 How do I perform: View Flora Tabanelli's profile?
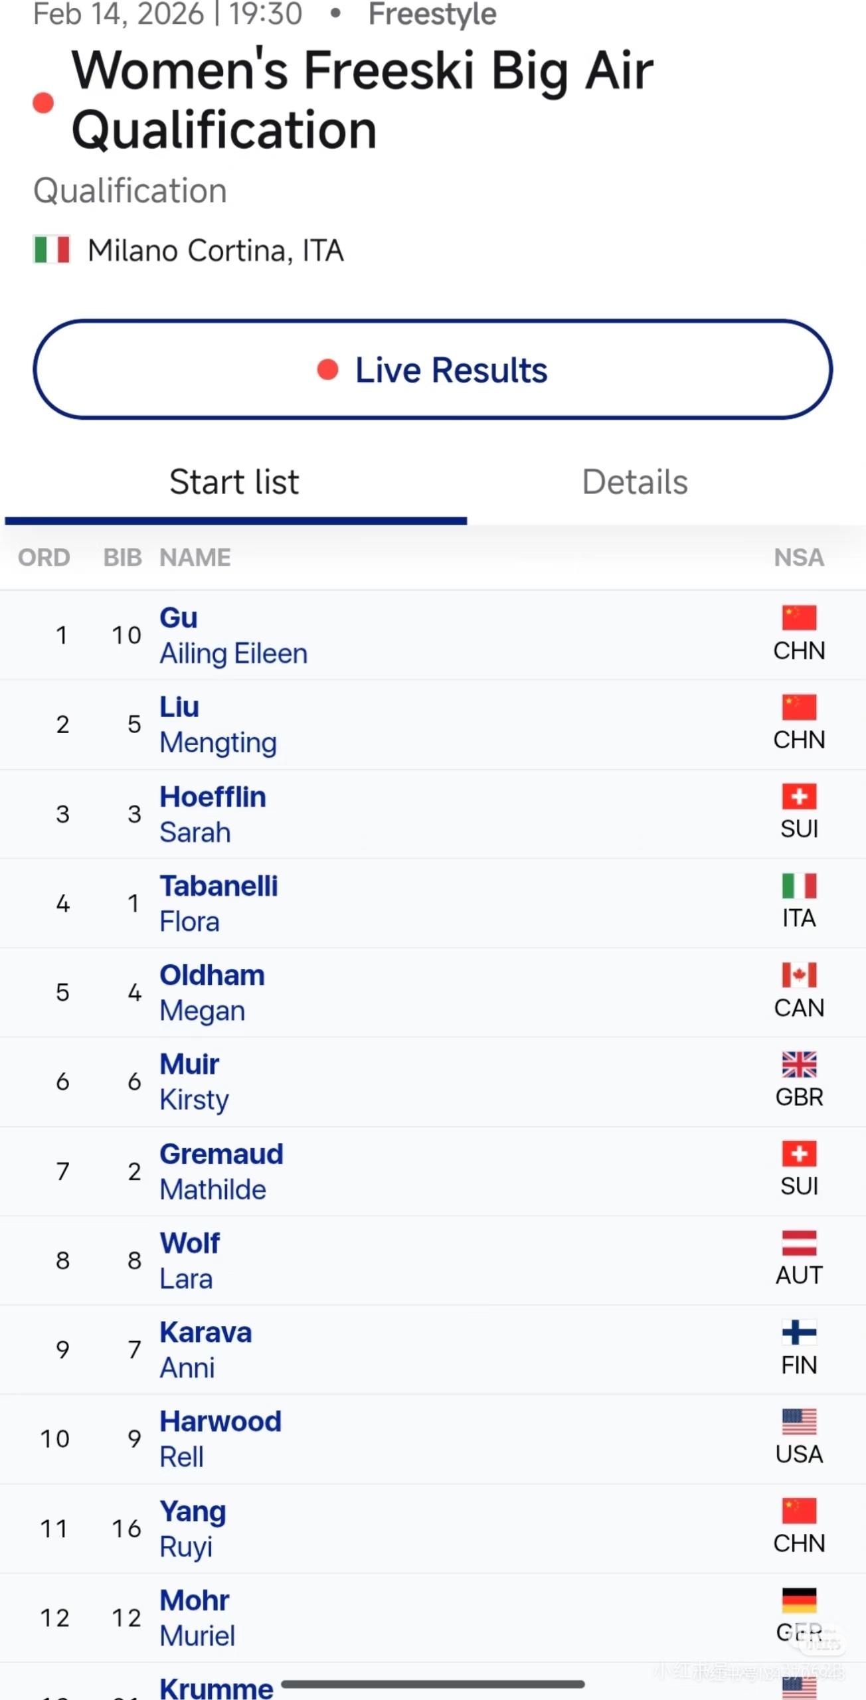point(218,903)
